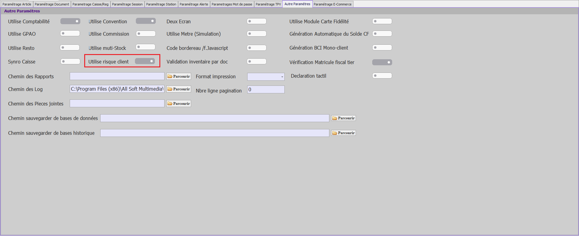Browse for sauvegarder de bases de données path

[344, 118]
